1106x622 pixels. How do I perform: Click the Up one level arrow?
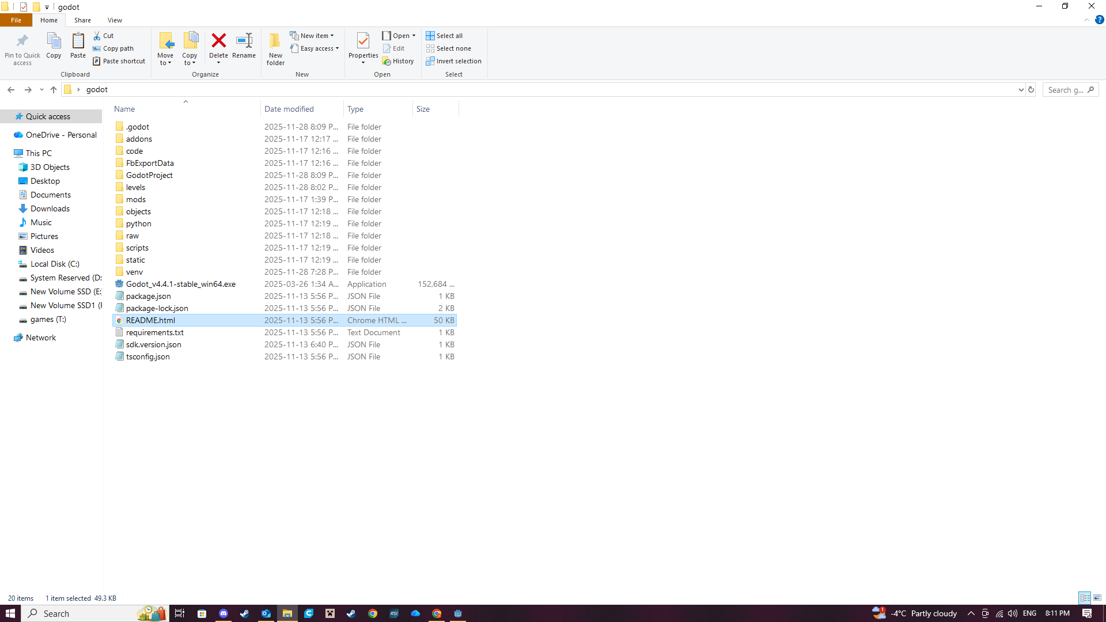coord(54,90)
